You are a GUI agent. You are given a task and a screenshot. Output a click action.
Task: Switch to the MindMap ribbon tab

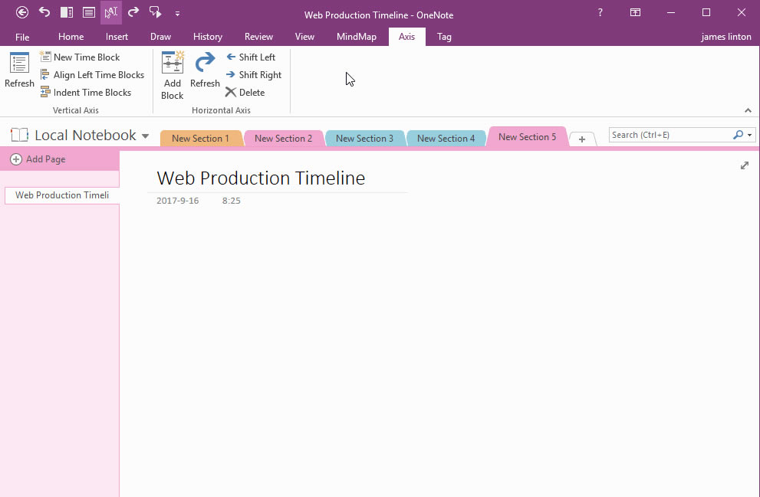(x=356, y=36)
